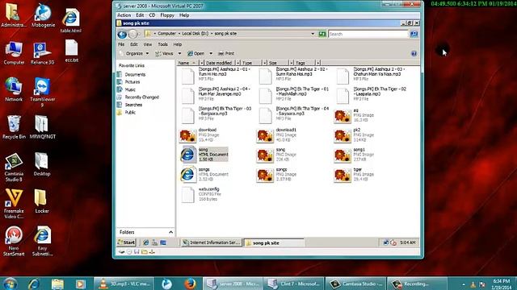Screen dimensions: 517x290
Task: Click the explorer search magnifier button
Action: coord(414,34)
